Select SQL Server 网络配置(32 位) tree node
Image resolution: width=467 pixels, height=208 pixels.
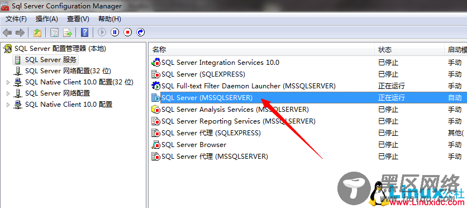[68, 71]
